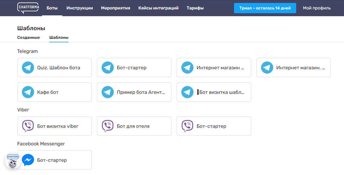Click the Messenger icon on Бот-стартер card
The width and height of the screenshot is (344, 175).
[28, 160]
